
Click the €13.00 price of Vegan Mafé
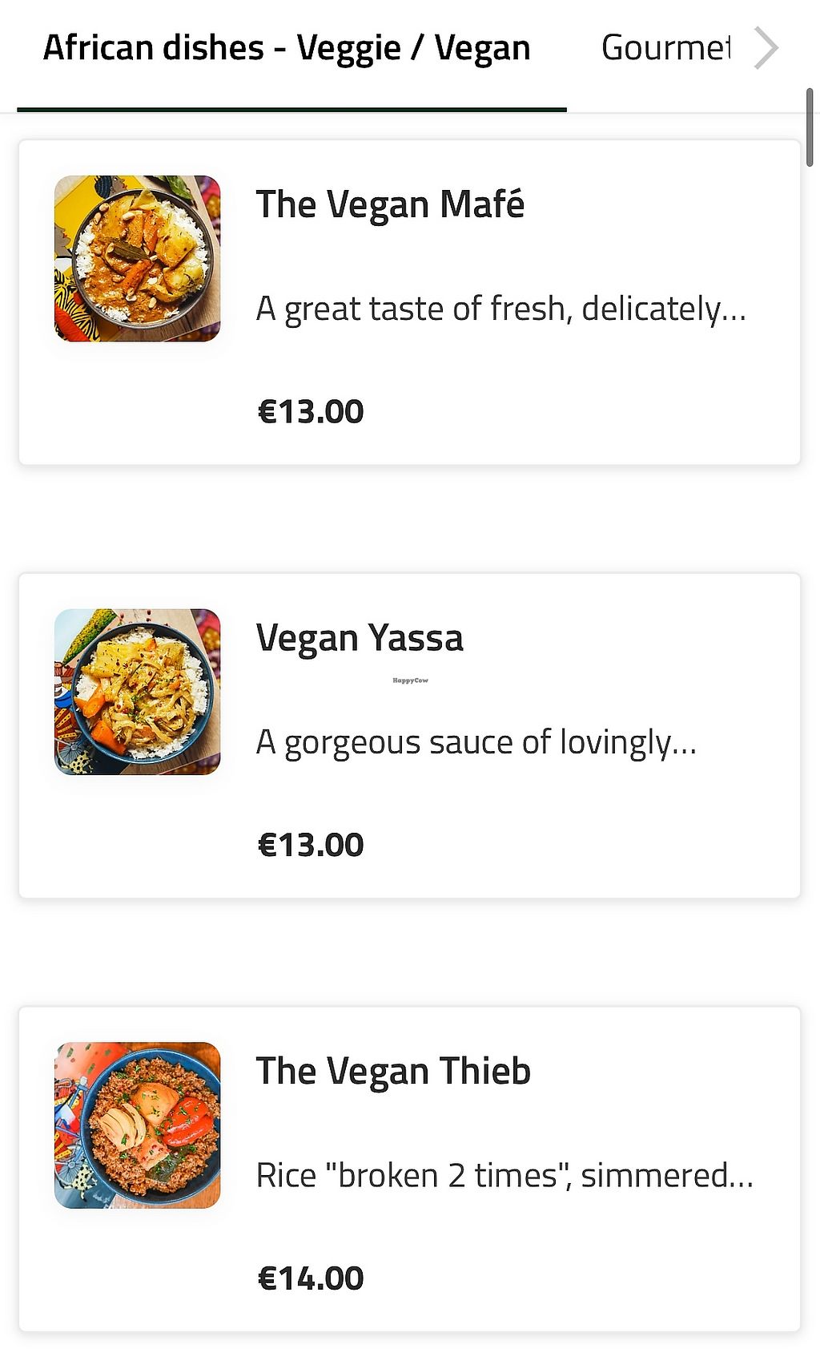311,412
